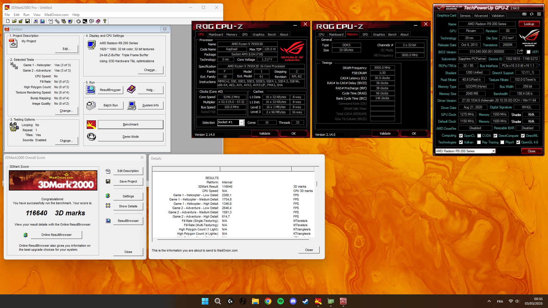
Task: Toggle the OpenCL checkbox
Action: click(x=461, y=136)
